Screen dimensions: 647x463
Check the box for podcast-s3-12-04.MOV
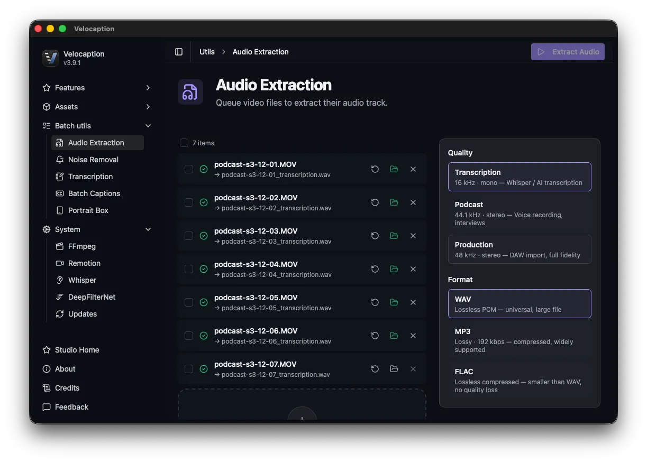point(189,269)
